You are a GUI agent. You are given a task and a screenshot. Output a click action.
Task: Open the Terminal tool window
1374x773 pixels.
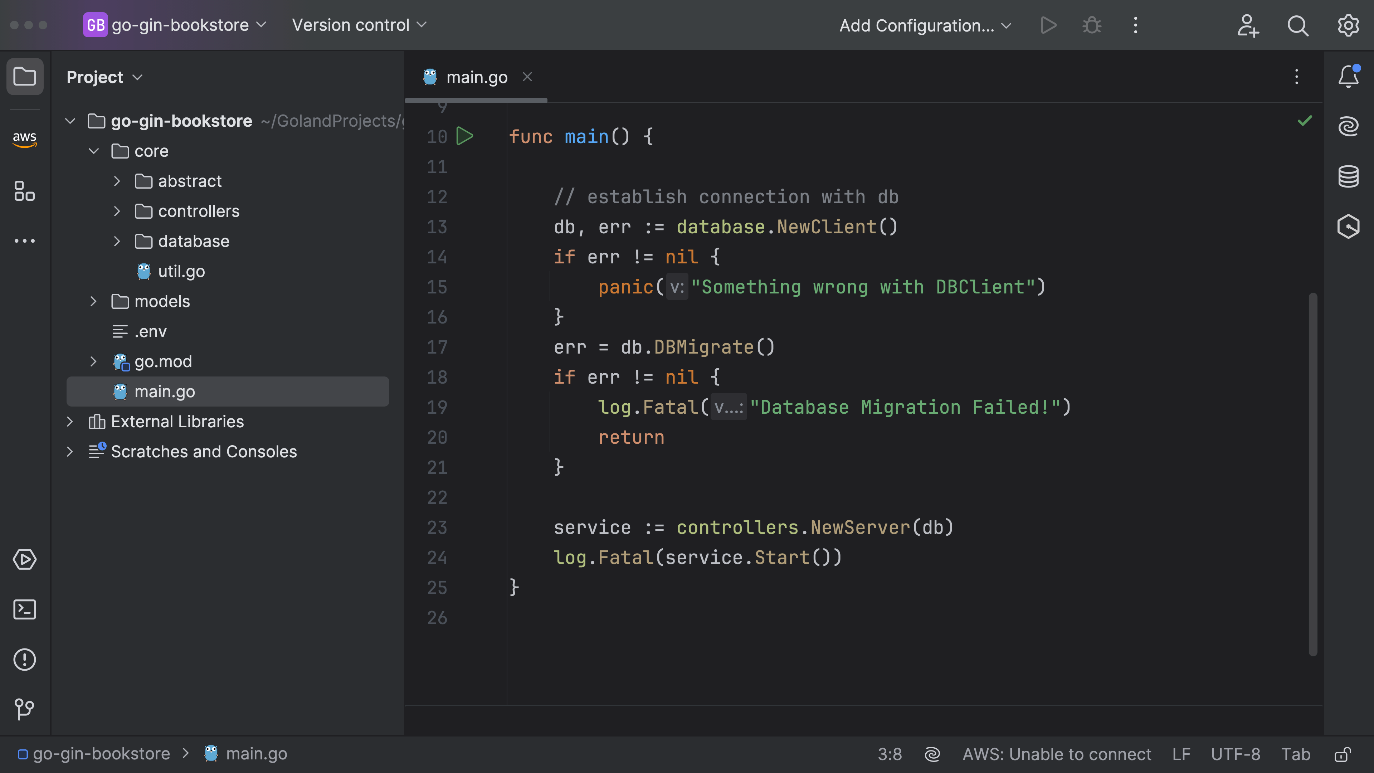[25, 609]
